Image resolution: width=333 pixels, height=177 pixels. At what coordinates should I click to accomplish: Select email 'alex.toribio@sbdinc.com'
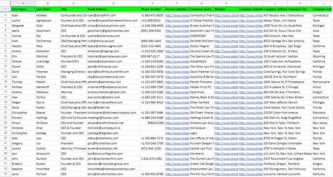[114, 97]
